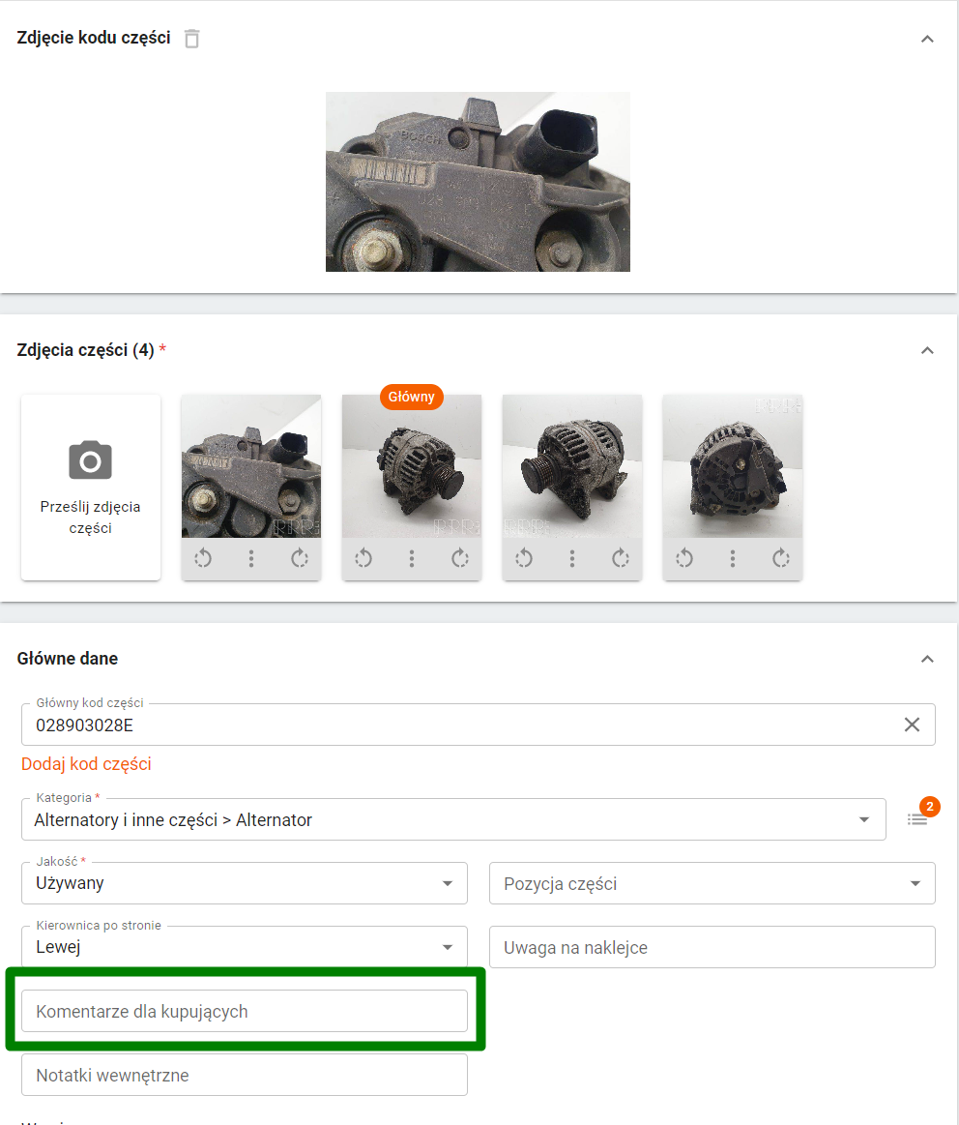Screen dimensions: 959x1125
Task: Rotate the main photo clockwise
Action: pos(460,558)
